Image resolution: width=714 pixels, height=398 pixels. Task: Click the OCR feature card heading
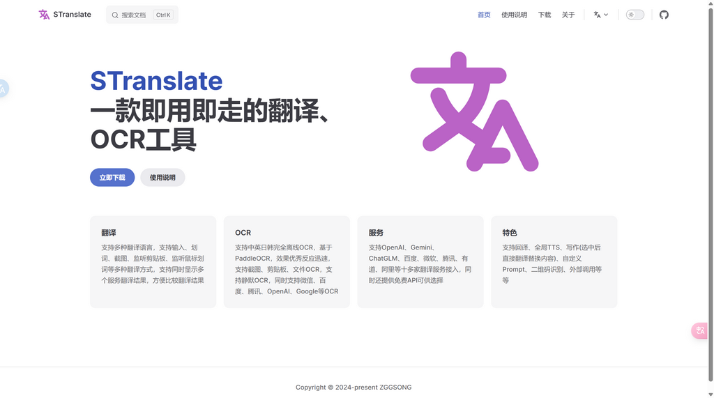pyautogui.click(x=243, y=233)
